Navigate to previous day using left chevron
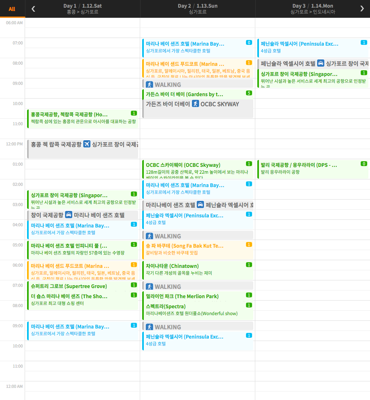Viewport: 370px width, 400px height. coord(33,8)
